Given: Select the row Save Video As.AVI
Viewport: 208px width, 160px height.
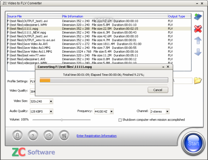Looking at the screenshot, I should (x=99, y=44).
